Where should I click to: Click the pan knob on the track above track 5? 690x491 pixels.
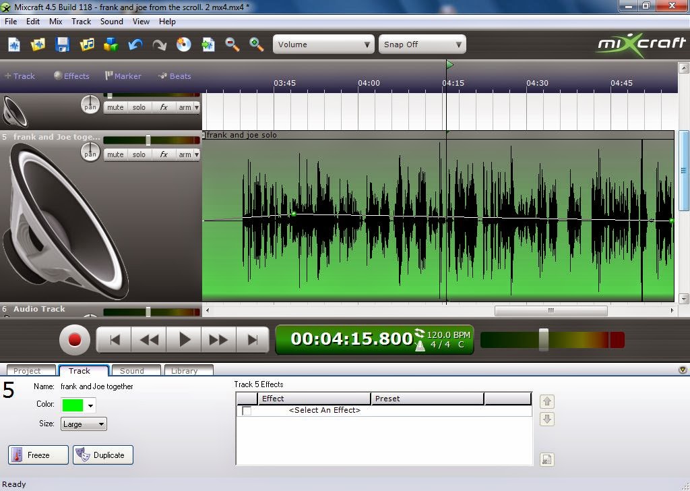(x=90, y=105)
